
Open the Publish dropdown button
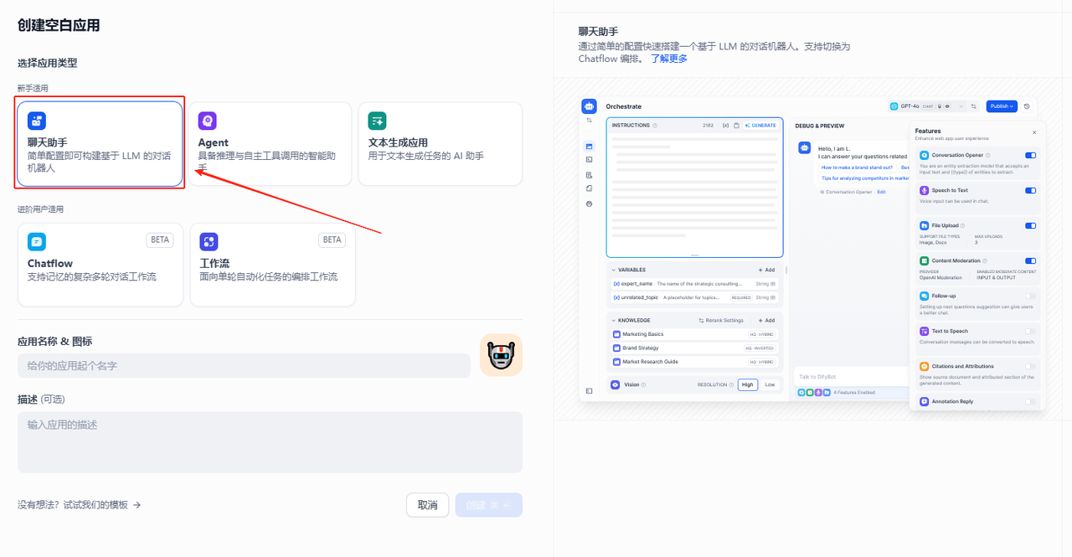1002,106
